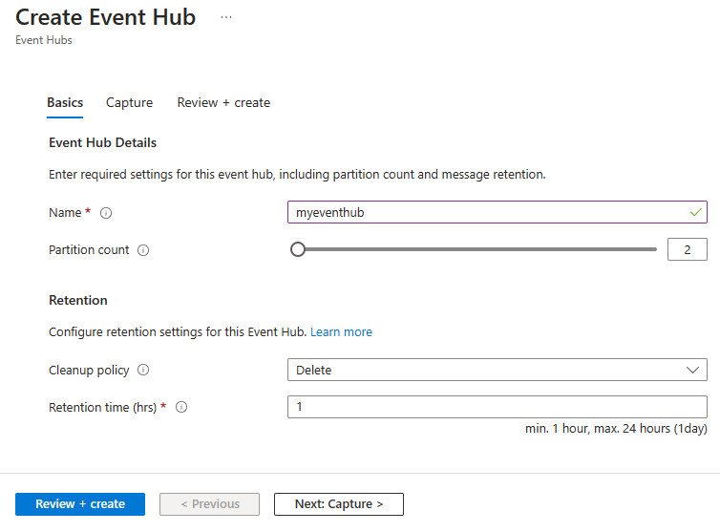Open the Cleanup policy dropdown showing Delete
The image size is (720, 532).
point(487,370)
